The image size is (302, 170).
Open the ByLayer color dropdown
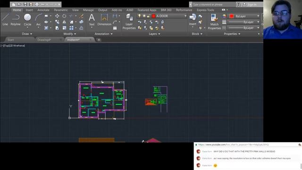[x=258, y=16]
